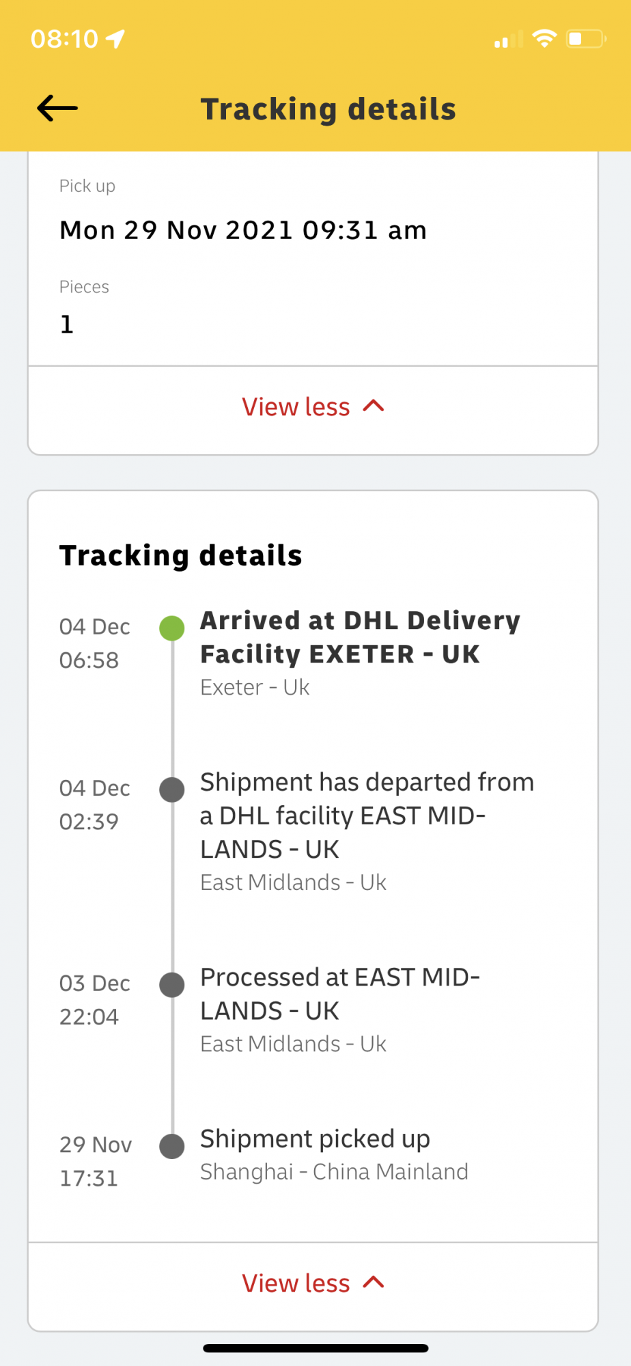631x1366 pixels.
Task: Tap the back arrow icon
Action: tap(57, 108)
